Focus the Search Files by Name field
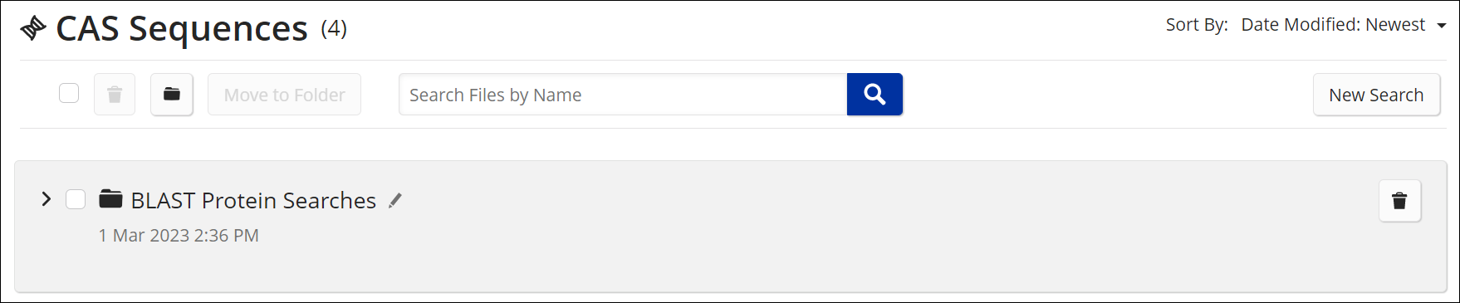This screenshot has height=303, width=1460. (623, 95)
